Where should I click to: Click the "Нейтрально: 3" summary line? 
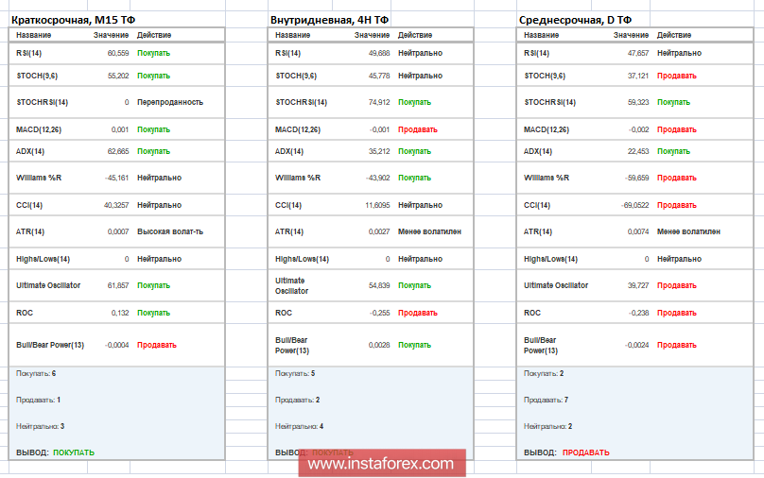[40, 426]
